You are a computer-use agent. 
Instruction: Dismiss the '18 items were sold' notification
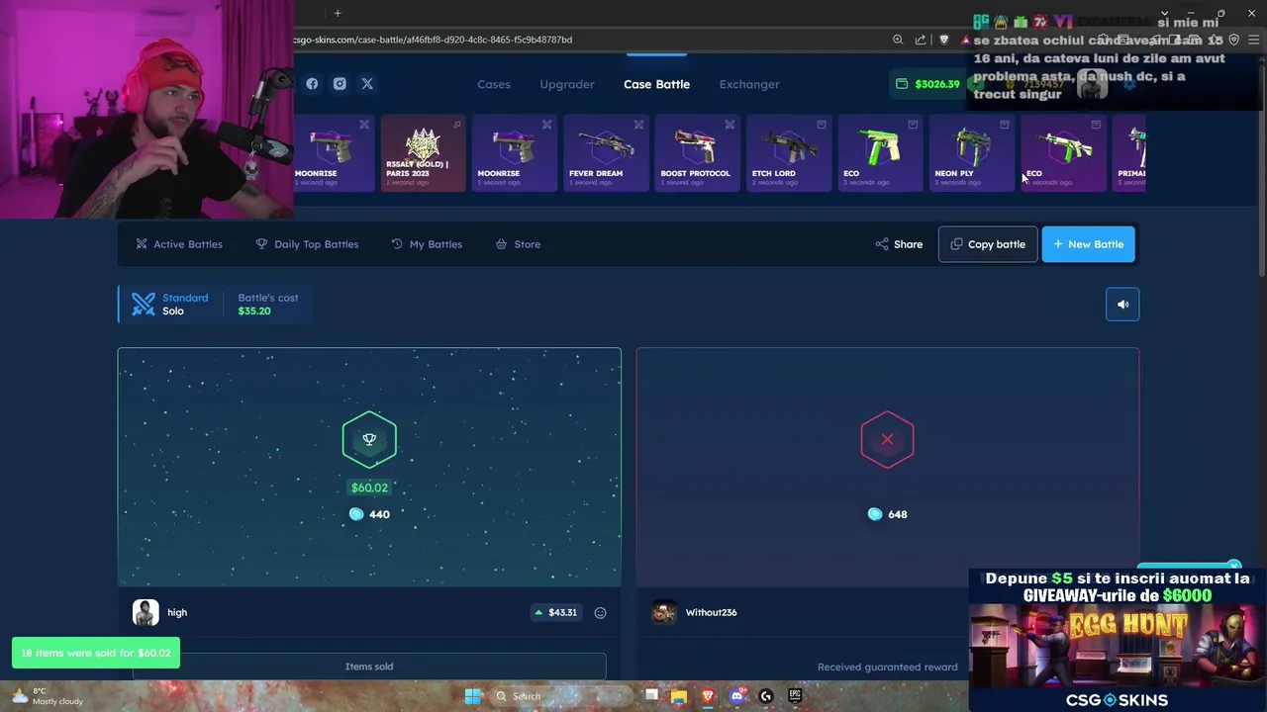[96, 653]
